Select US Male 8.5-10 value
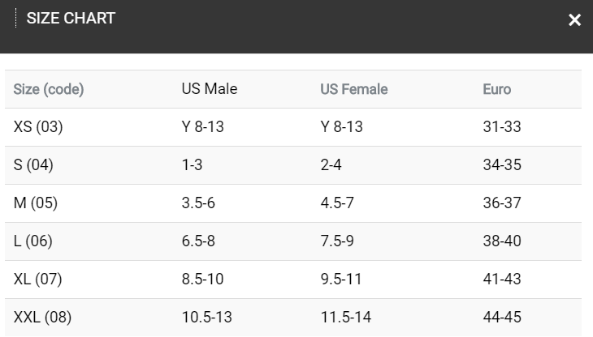The image size is (593, 337). click(x=202, y=279)
